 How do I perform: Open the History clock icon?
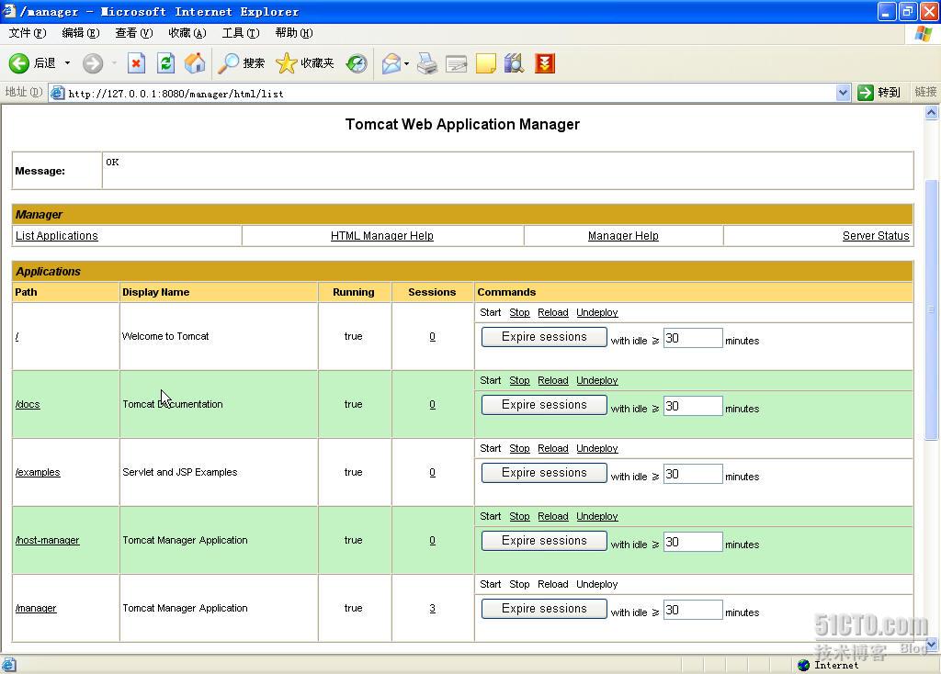coord(357,63)
